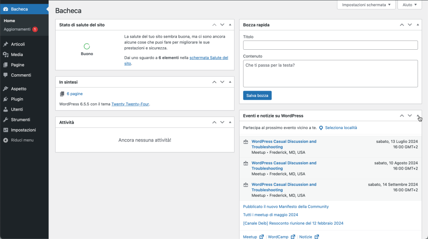Open the Meetup footer link
428x239 pixels.
(x=250, y=236)
